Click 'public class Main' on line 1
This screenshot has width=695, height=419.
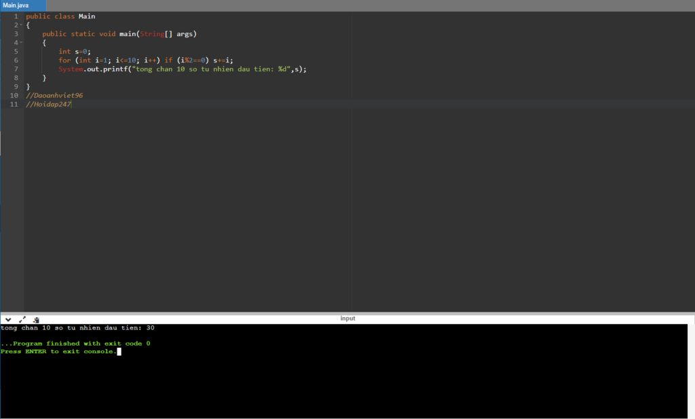(x=60, y=16)
